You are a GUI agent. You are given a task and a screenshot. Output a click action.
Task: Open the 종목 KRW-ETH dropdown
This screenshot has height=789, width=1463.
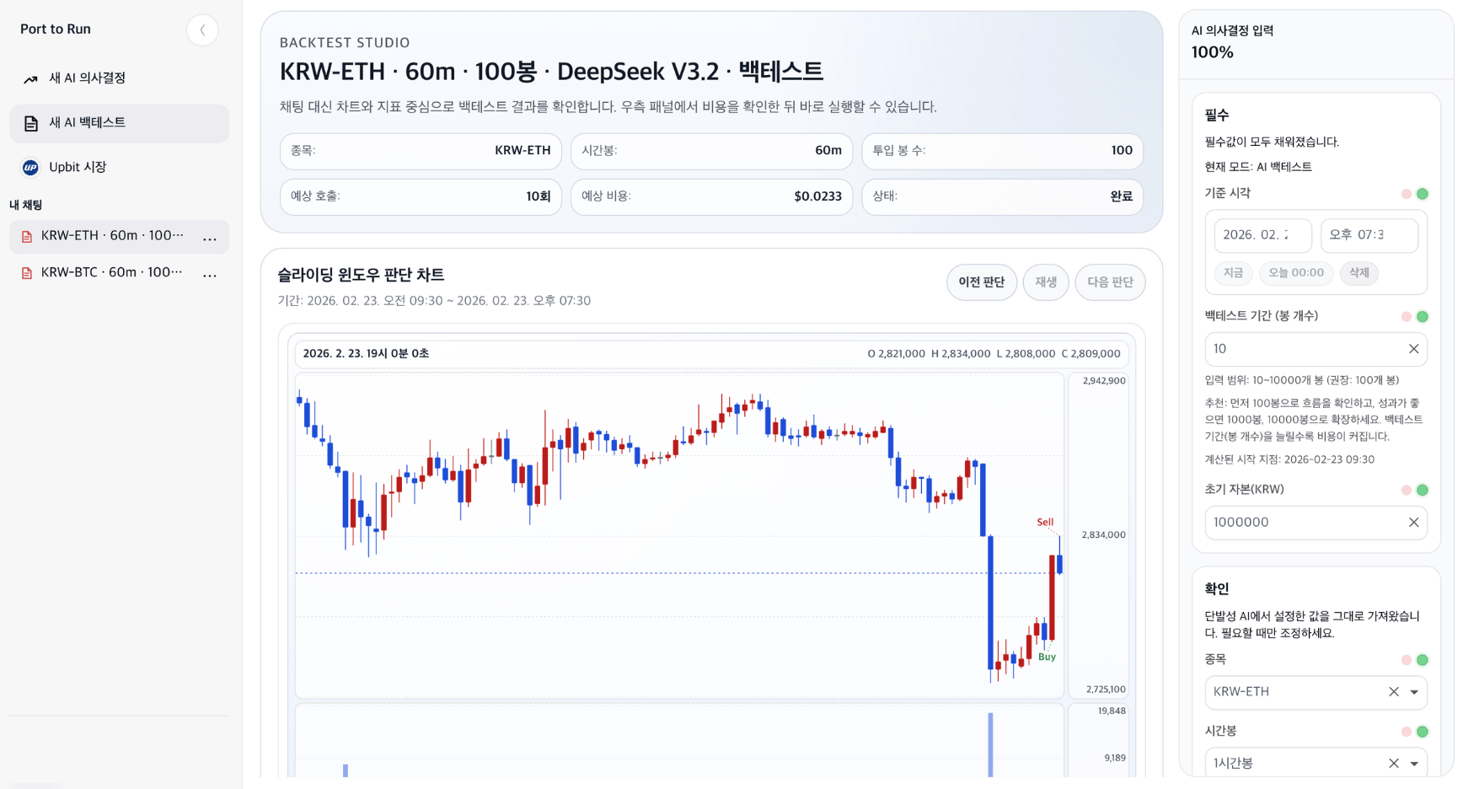point(1413,692)
